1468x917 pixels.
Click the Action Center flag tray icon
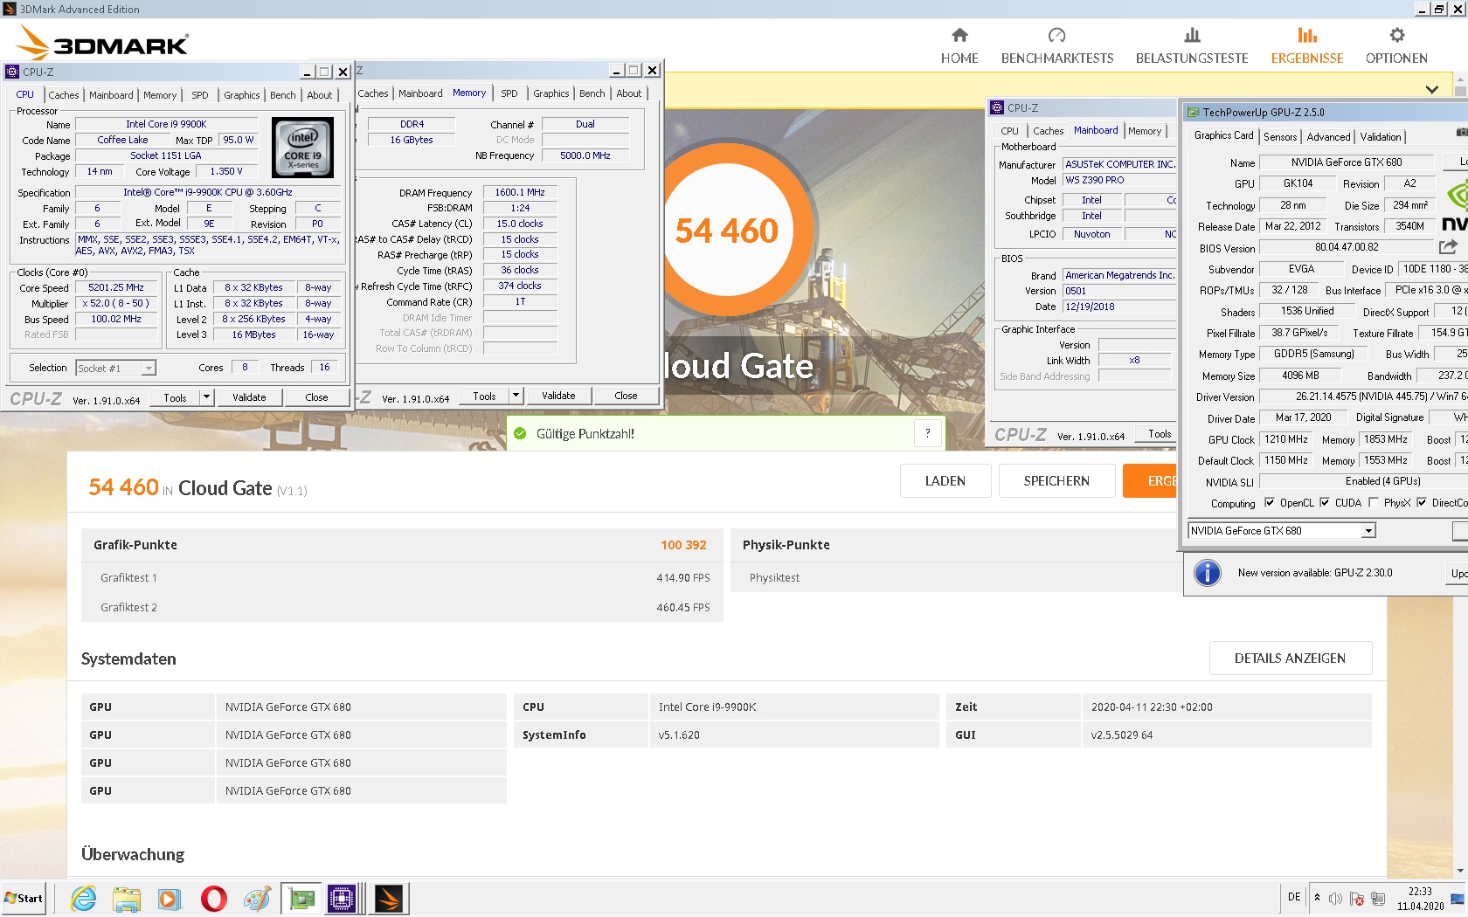tap(1357, 899)
